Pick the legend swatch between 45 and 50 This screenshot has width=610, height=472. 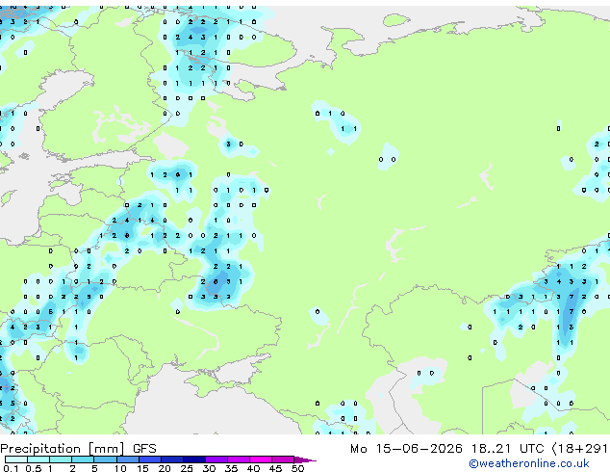(x=283, y=459)
